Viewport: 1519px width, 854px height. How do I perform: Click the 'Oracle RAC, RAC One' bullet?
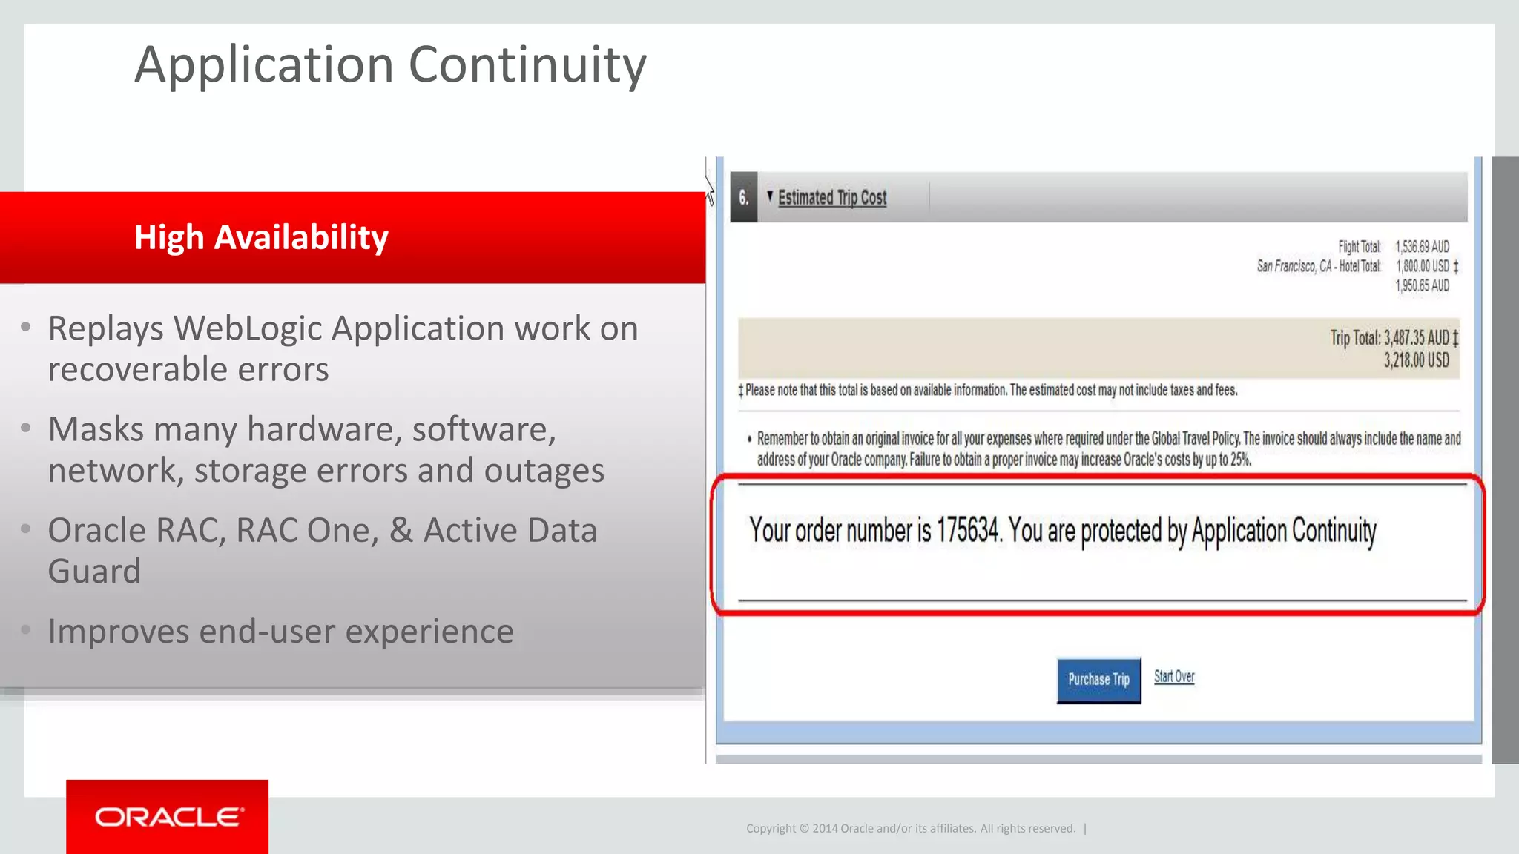(322, 550)
